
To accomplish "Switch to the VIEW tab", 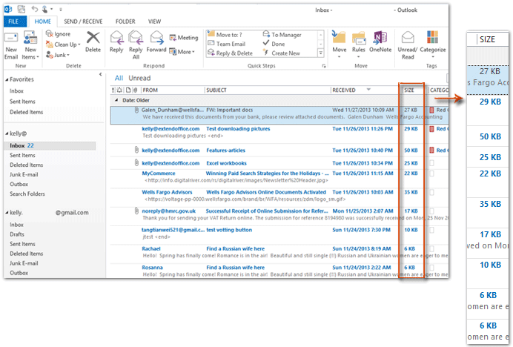I will click(154, 22).
